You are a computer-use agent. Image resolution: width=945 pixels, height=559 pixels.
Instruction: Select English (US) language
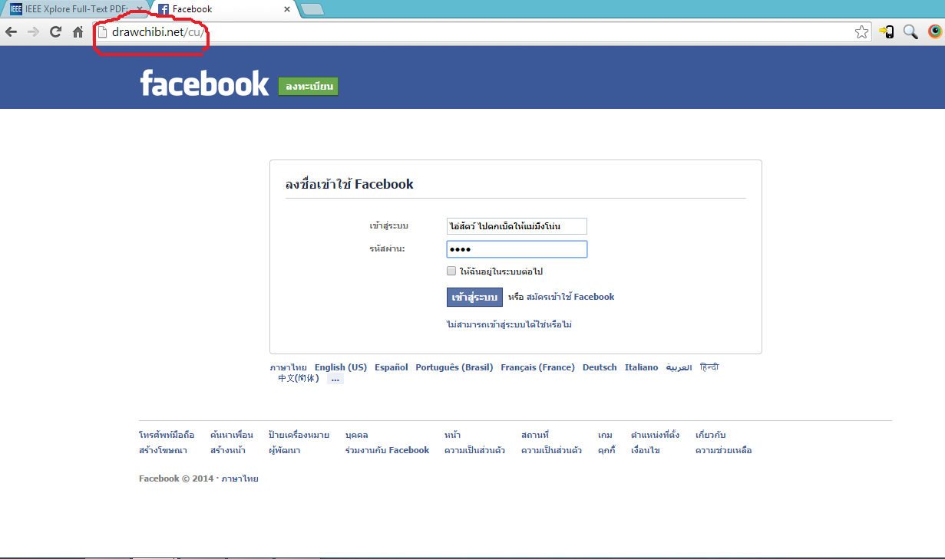341,367
